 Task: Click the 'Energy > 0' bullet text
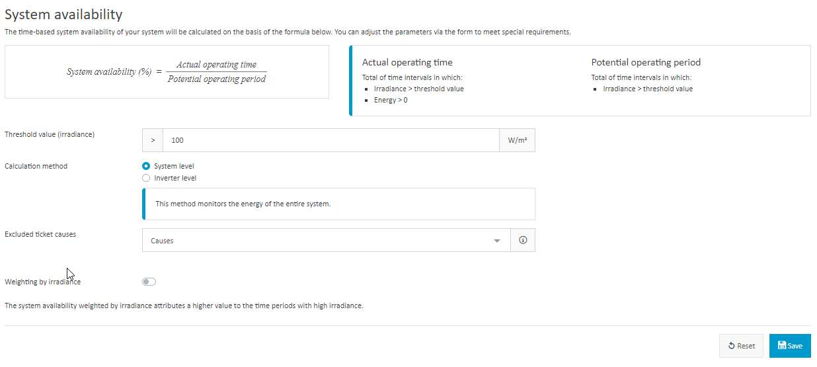[x=391, y=101]
